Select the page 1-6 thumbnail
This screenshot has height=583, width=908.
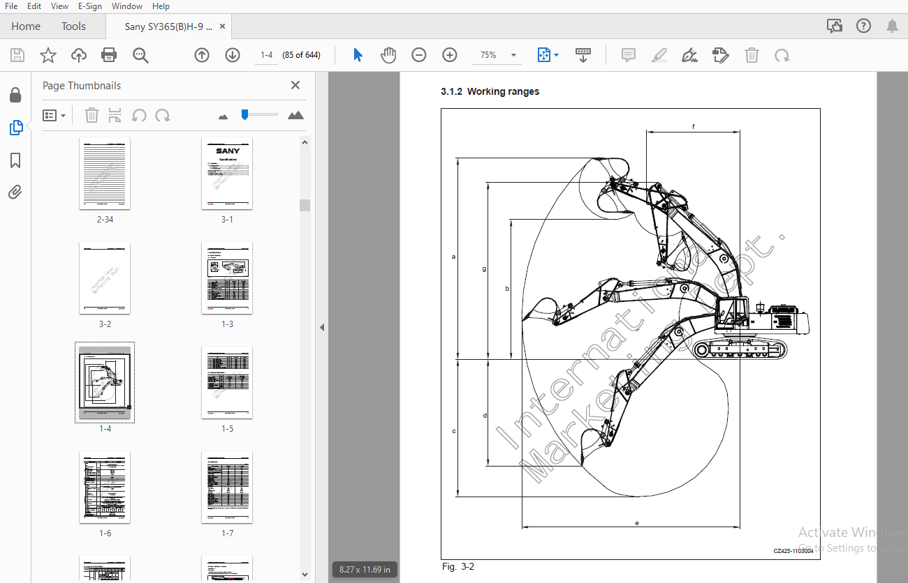click(x=105, y=487)
